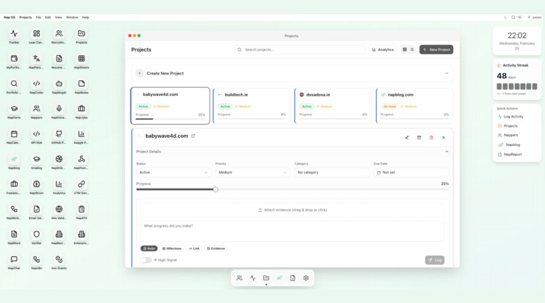Open external link icon beside babywave4d.com title
This screenshot has width=545, height=303.
193,136
